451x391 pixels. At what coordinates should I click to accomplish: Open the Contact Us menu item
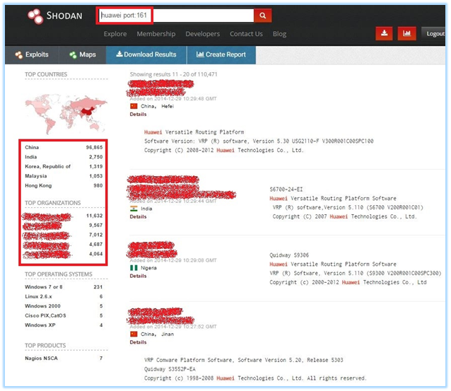[246, 34]
